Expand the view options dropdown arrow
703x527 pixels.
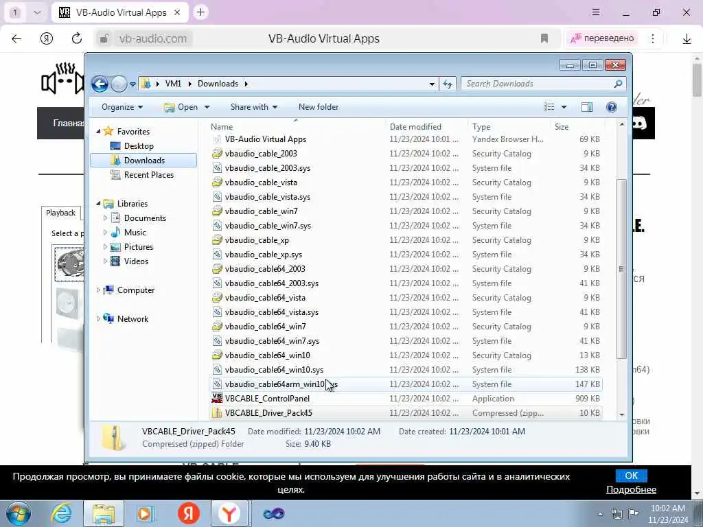564,107
